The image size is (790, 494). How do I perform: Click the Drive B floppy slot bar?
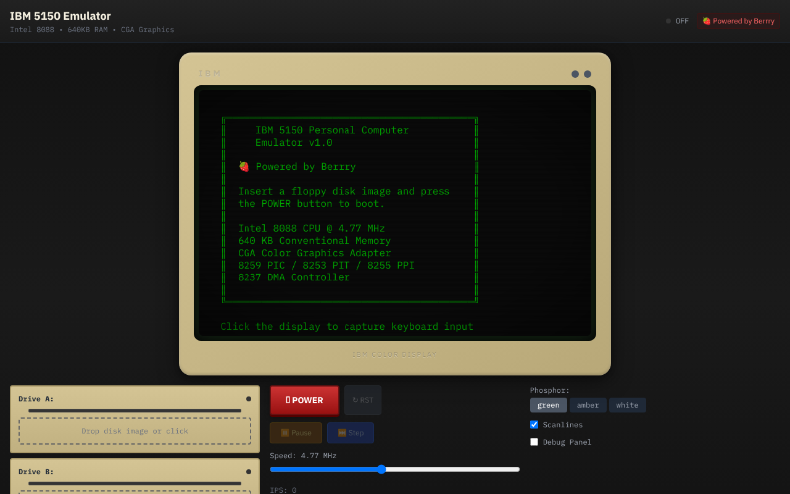tap(135, 484)
